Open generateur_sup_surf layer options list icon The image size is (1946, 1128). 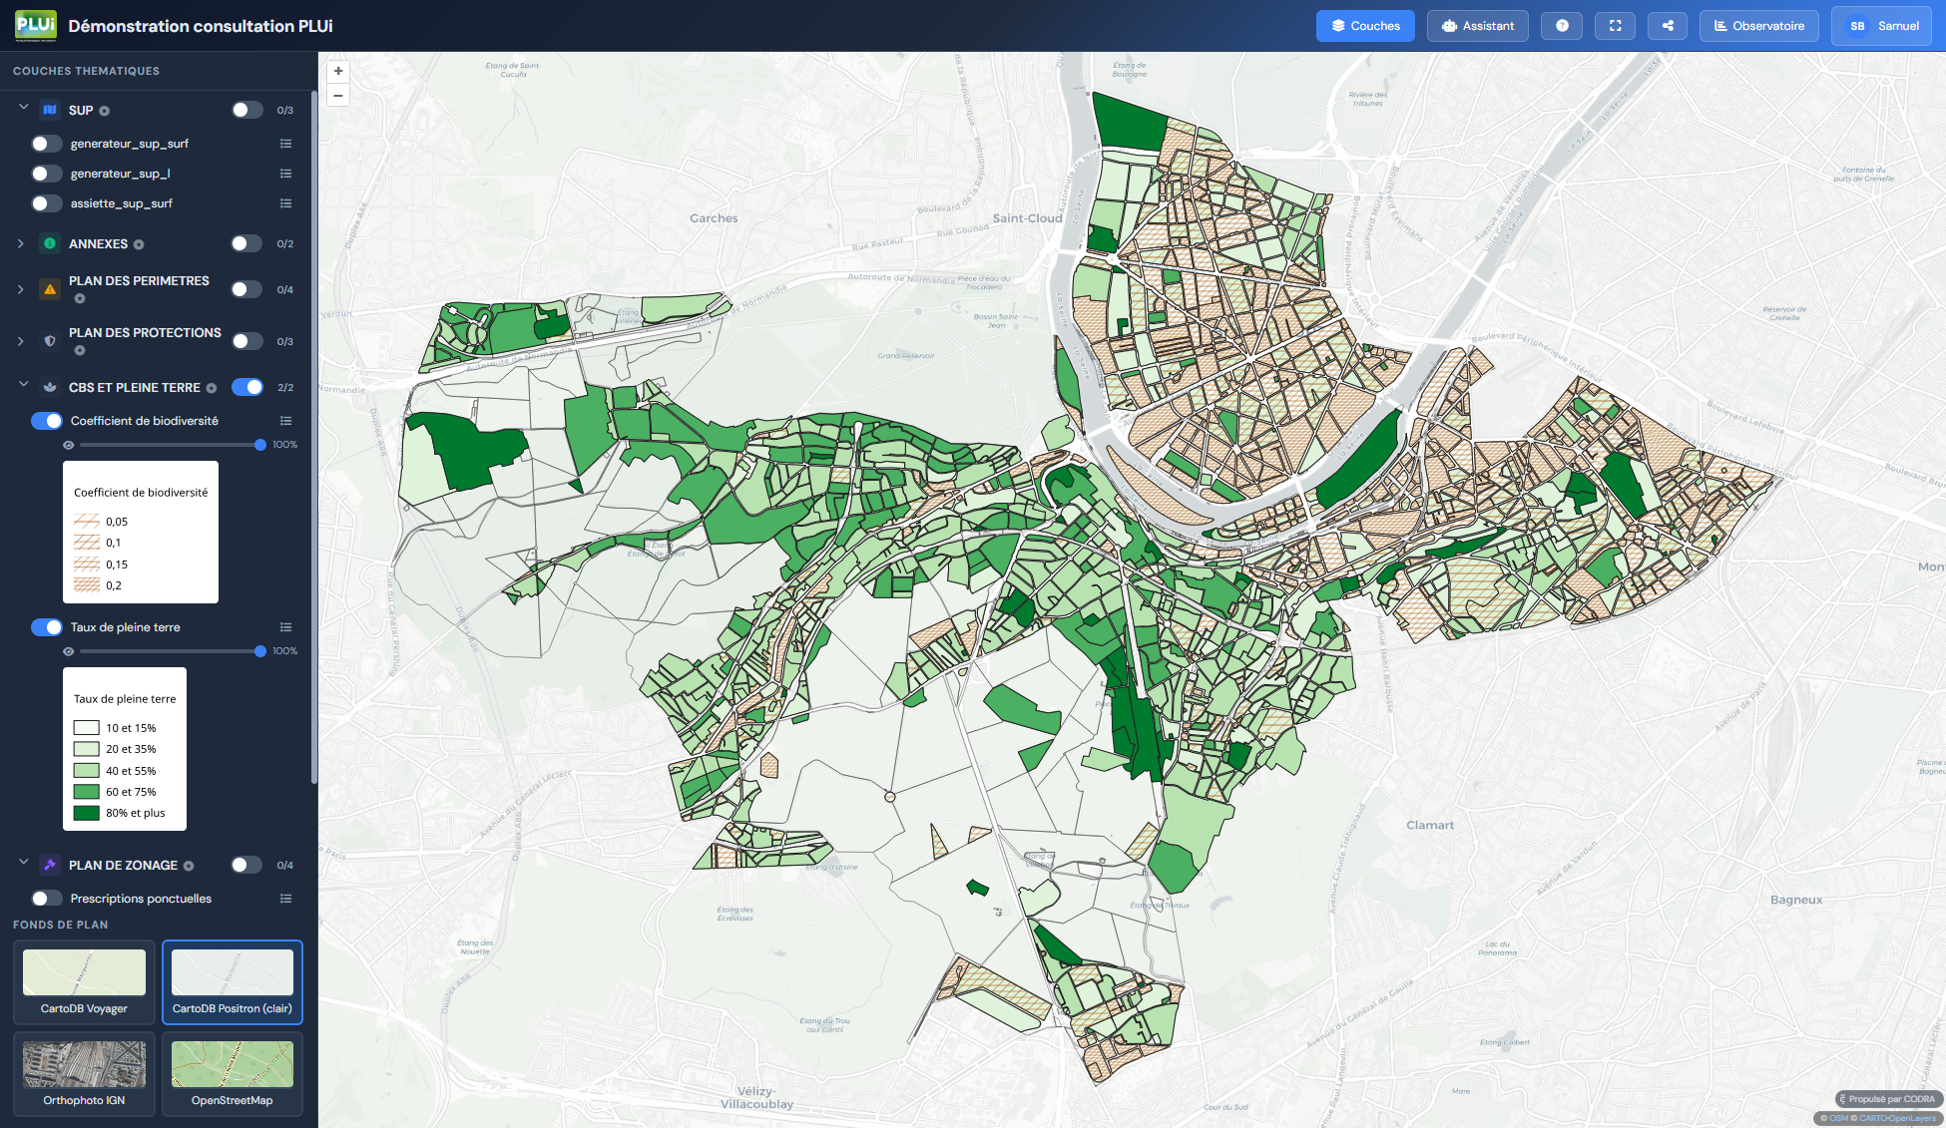tap(286, 144)
